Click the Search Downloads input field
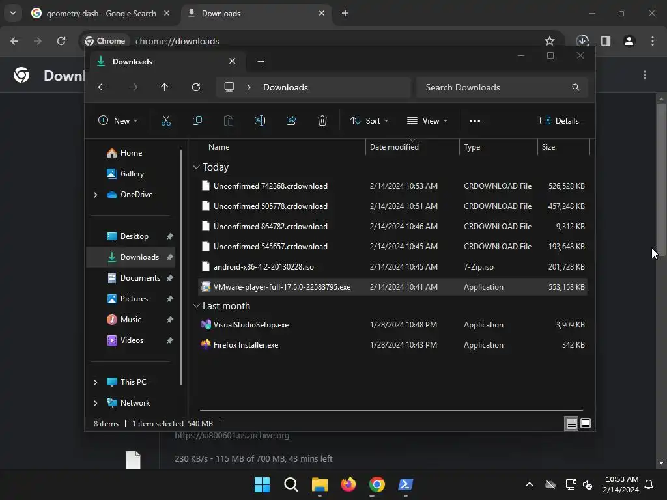 [x=502, y=87]
